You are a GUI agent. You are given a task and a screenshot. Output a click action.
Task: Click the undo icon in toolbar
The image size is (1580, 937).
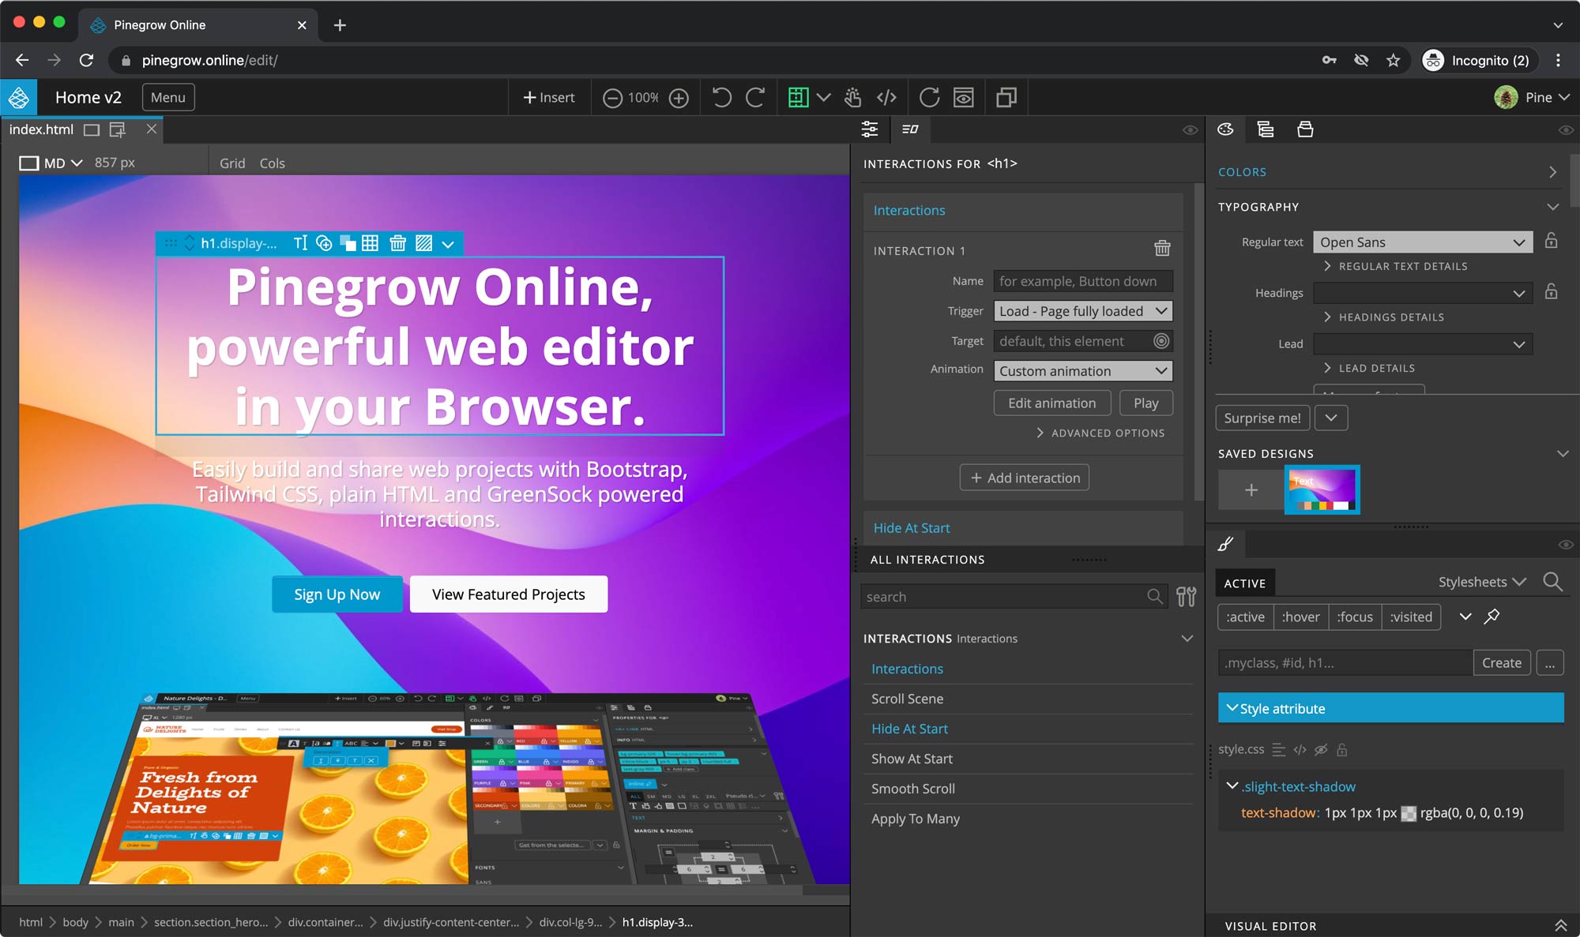(721, 97)
